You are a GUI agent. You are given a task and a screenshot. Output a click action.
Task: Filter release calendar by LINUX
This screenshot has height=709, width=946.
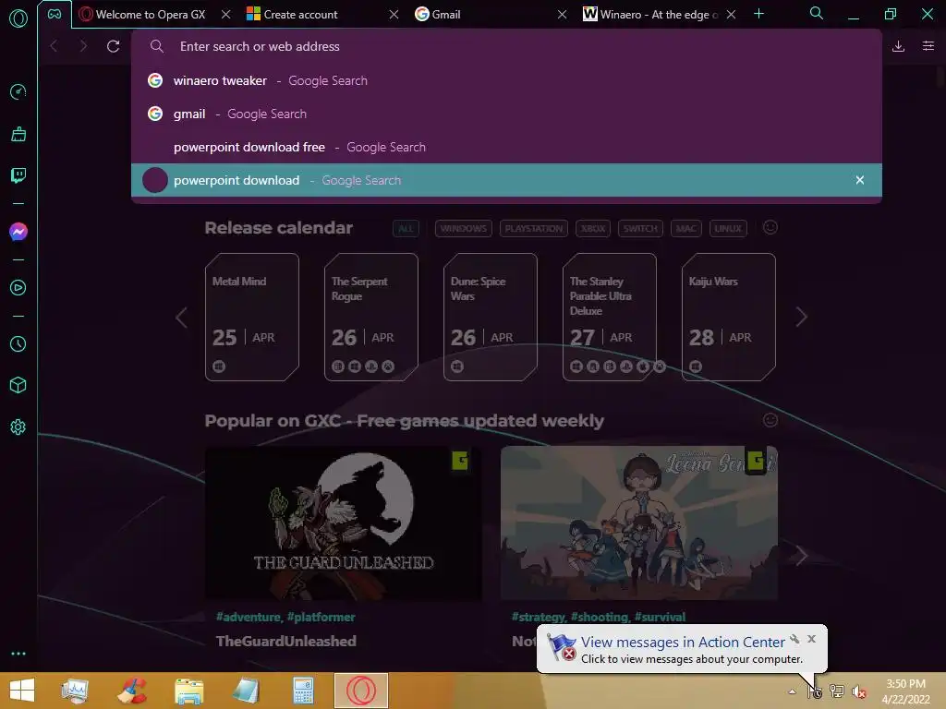(x=728, y=229)
